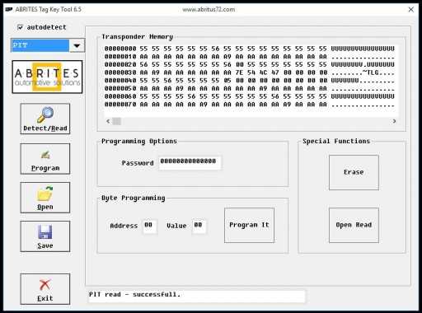Click memory row address 00000040

[120, 81]
